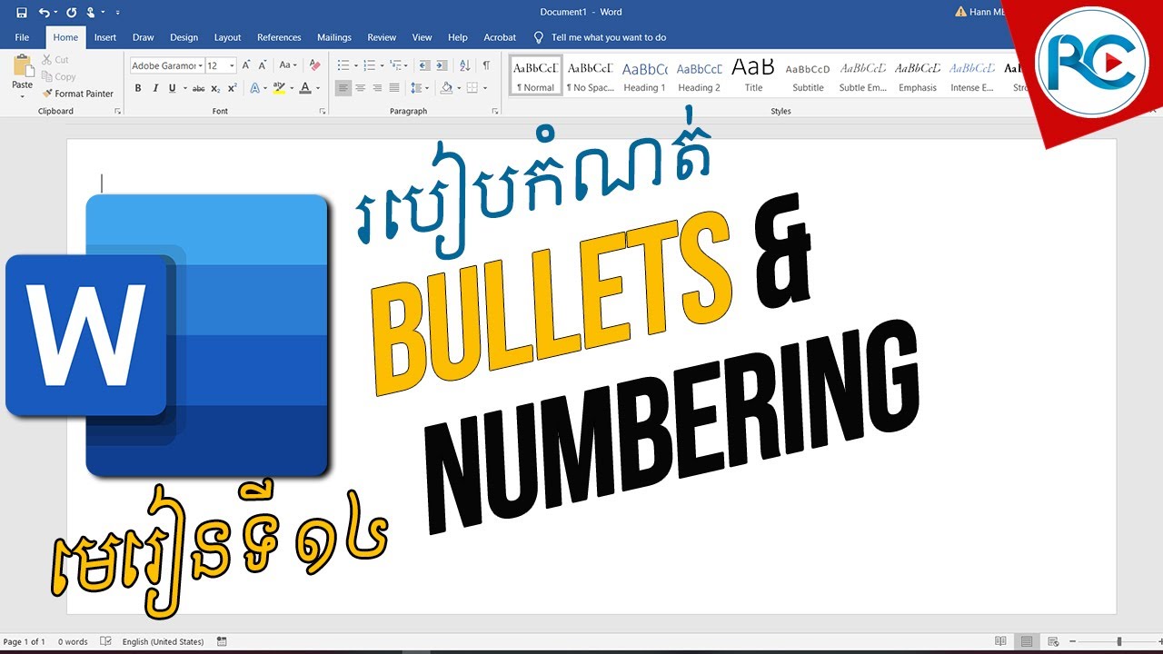Viewport: 1163px width, 654px height.
Task: Go to the Layout tab
Action: click(x=227, y=37)
